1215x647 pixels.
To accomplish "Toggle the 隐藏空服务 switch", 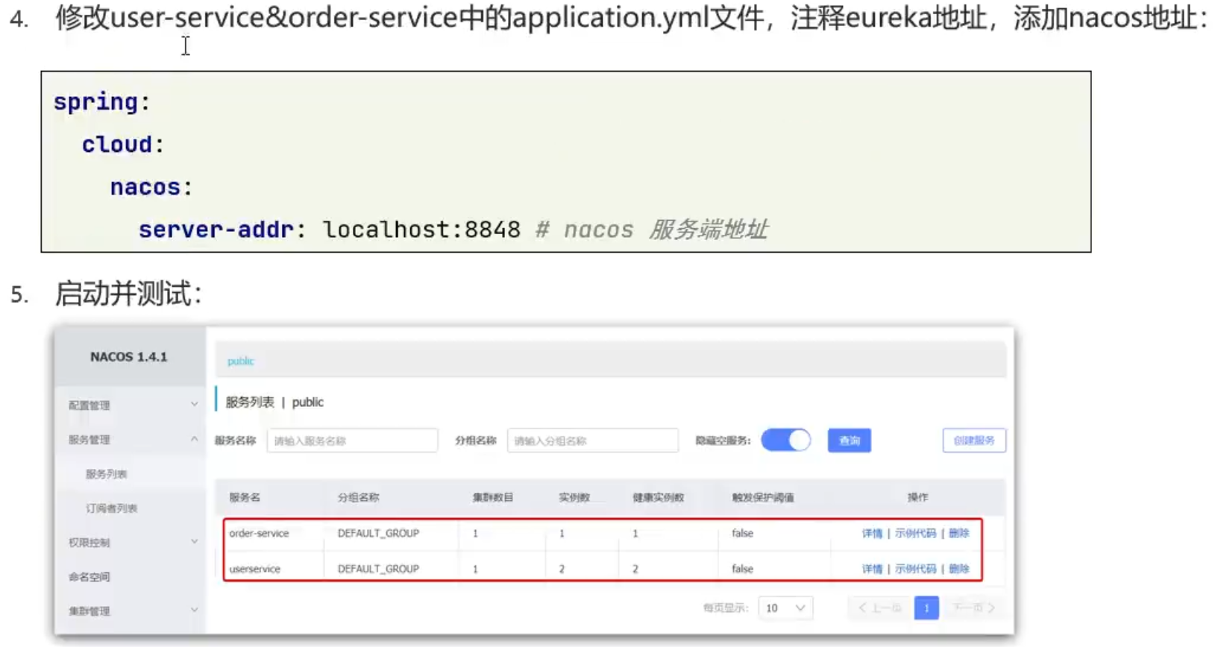I will (x=786, y=440).
